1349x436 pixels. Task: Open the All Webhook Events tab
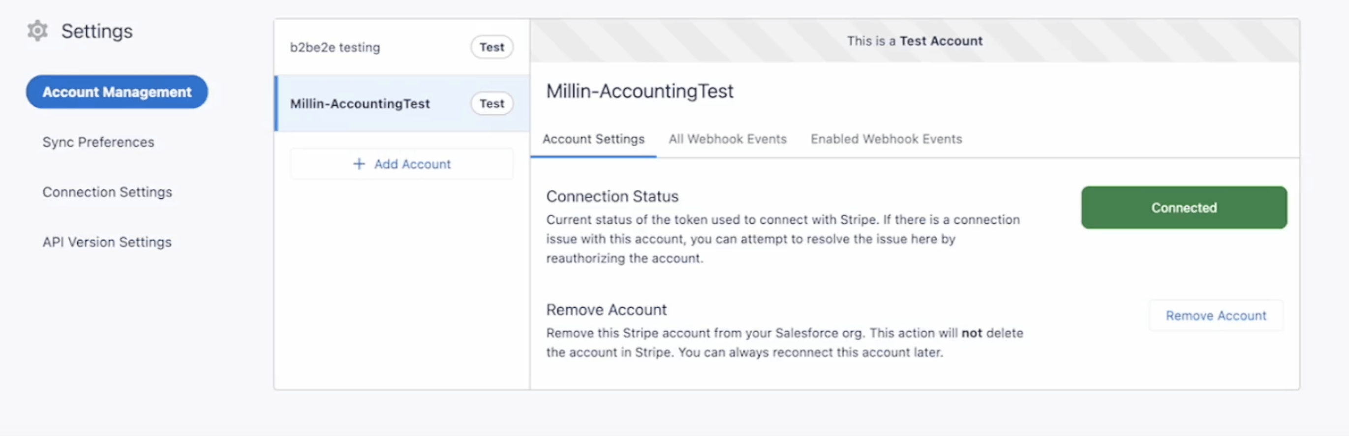(x=727, y=139)
